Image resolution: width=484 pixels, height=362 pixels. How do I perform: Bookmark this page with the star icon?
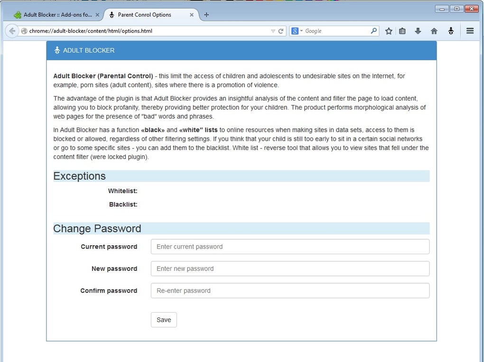(x=389, y=31)
